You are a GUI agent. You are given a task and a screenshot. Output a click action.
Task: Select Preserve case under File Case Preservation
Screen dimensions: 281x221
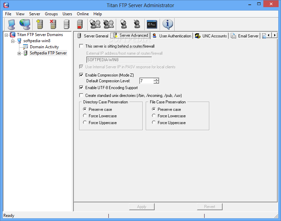pyautogui.click(x=154, y=109)
